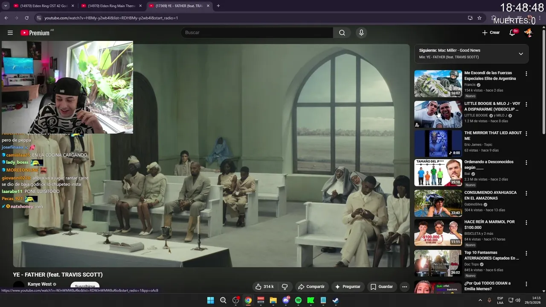This screenshot has width=546, height=307.
Task: Open the account avatar menu
Action: tap(528, 33)
